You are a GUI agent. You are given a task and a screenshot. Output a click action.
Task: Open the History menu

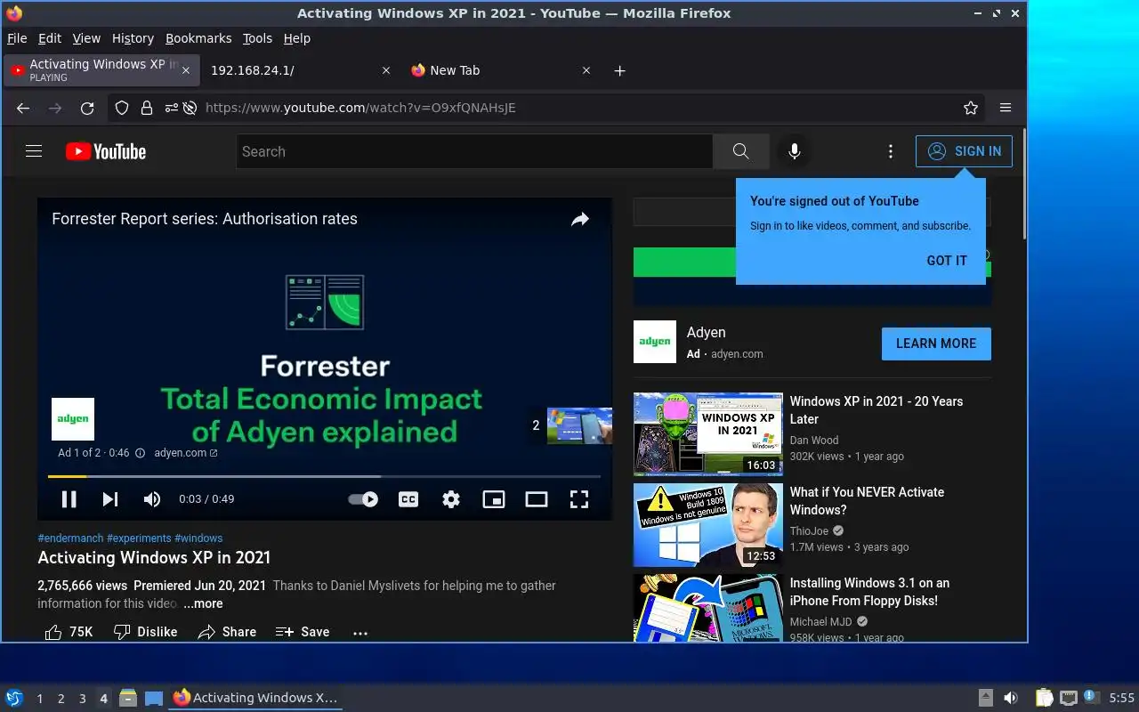(x=133, y=38)
